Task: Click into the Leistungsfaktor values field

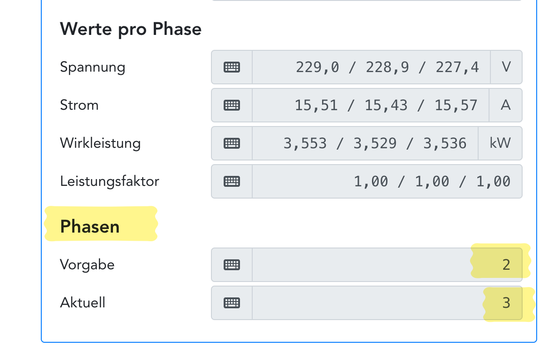Action: point(387,181)
